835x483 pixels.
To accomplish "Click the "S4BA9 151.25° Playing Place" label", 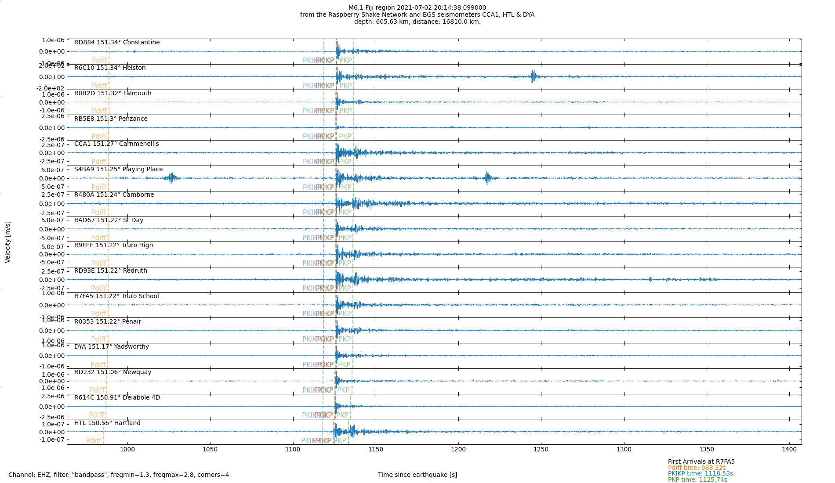I will (x=119, y=169).
